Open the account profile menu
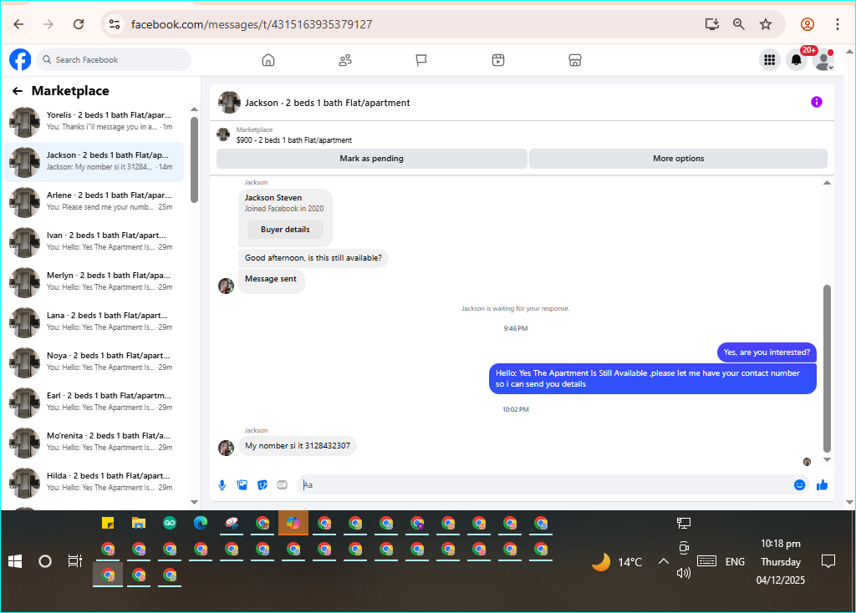The height and width of the screenshot is (613, 856). [823, 60]
